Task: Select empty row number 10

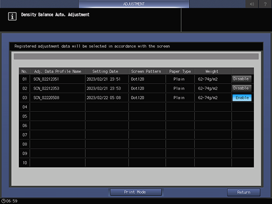Action: click(x=25, y=163)
